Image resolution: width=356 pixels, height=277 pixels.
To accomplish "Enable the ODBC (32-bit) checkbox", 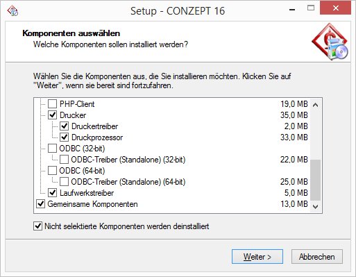I will click(x=52, y=149).
